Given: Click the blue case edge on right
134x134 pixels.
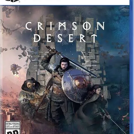Looking at the screenshot, I should point(132,67).
